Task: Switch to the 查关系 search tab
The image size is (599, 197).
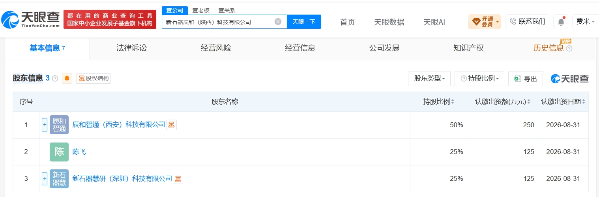Action: click(x=227, y=10)
